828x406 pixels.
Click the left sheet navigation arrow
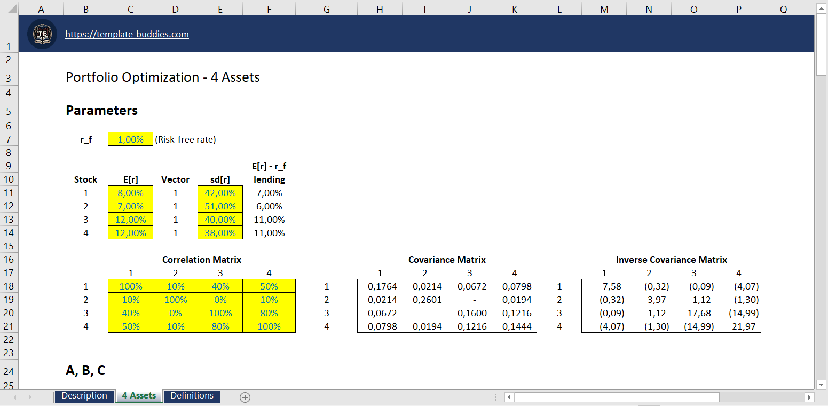coord(16,397)
